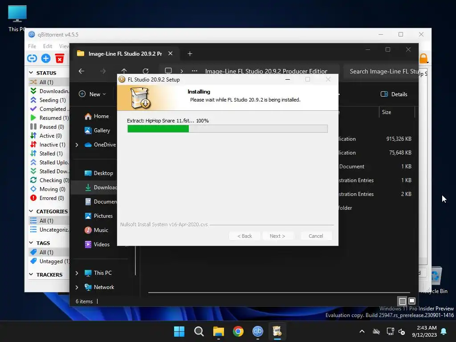Click the installer progress bar

coord(228,129)
